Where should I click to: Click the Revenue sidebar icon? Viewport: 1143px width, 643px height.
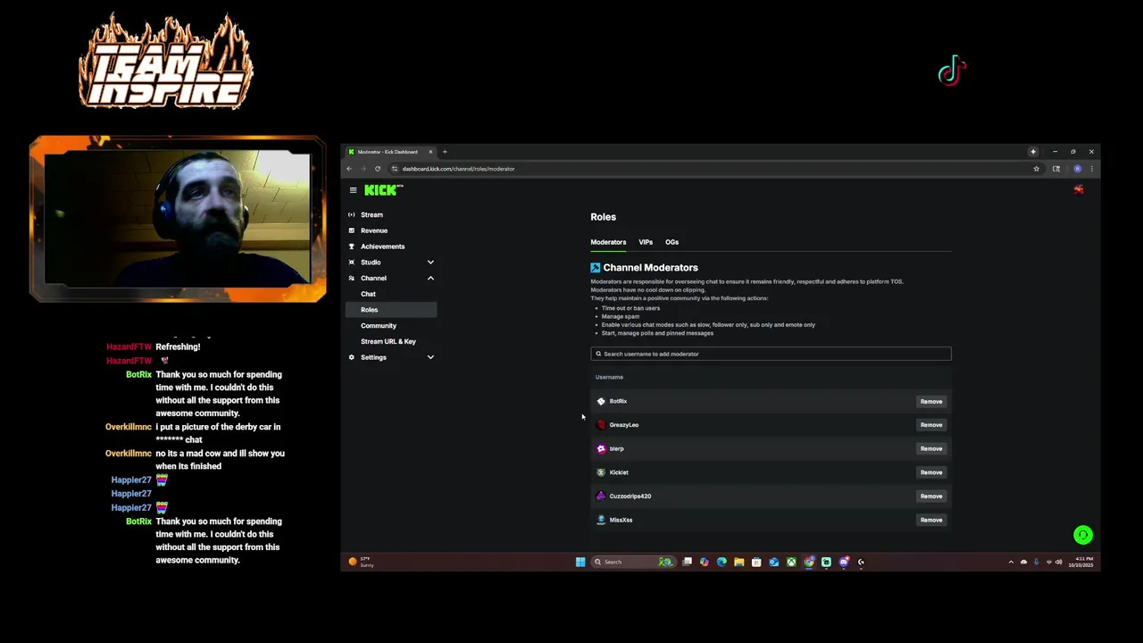pos(352,230)
